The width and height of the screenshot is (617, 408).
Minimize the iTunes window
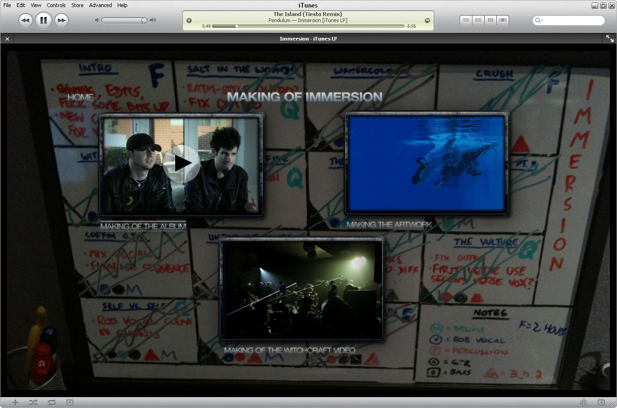(x=595, y=6)
